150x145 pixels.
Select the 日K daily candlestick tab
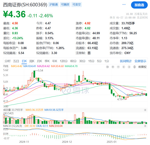pyautogui.click(x=24, y=61)
